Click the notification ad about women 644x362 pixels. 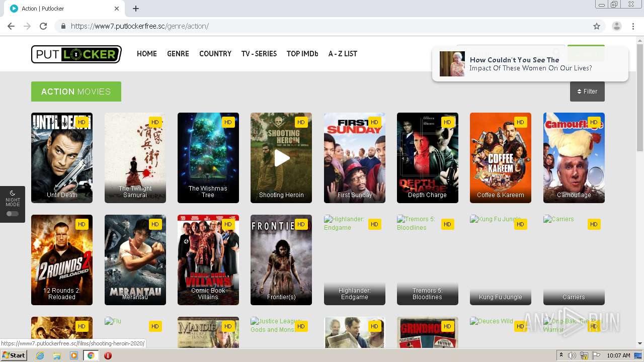coord(530,64)
